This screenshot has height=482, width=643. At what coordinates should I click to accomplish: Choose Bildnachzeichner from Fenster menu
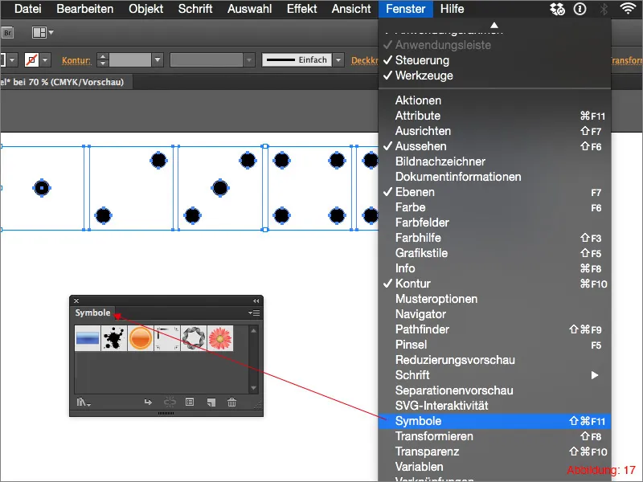tap(494, 161)
